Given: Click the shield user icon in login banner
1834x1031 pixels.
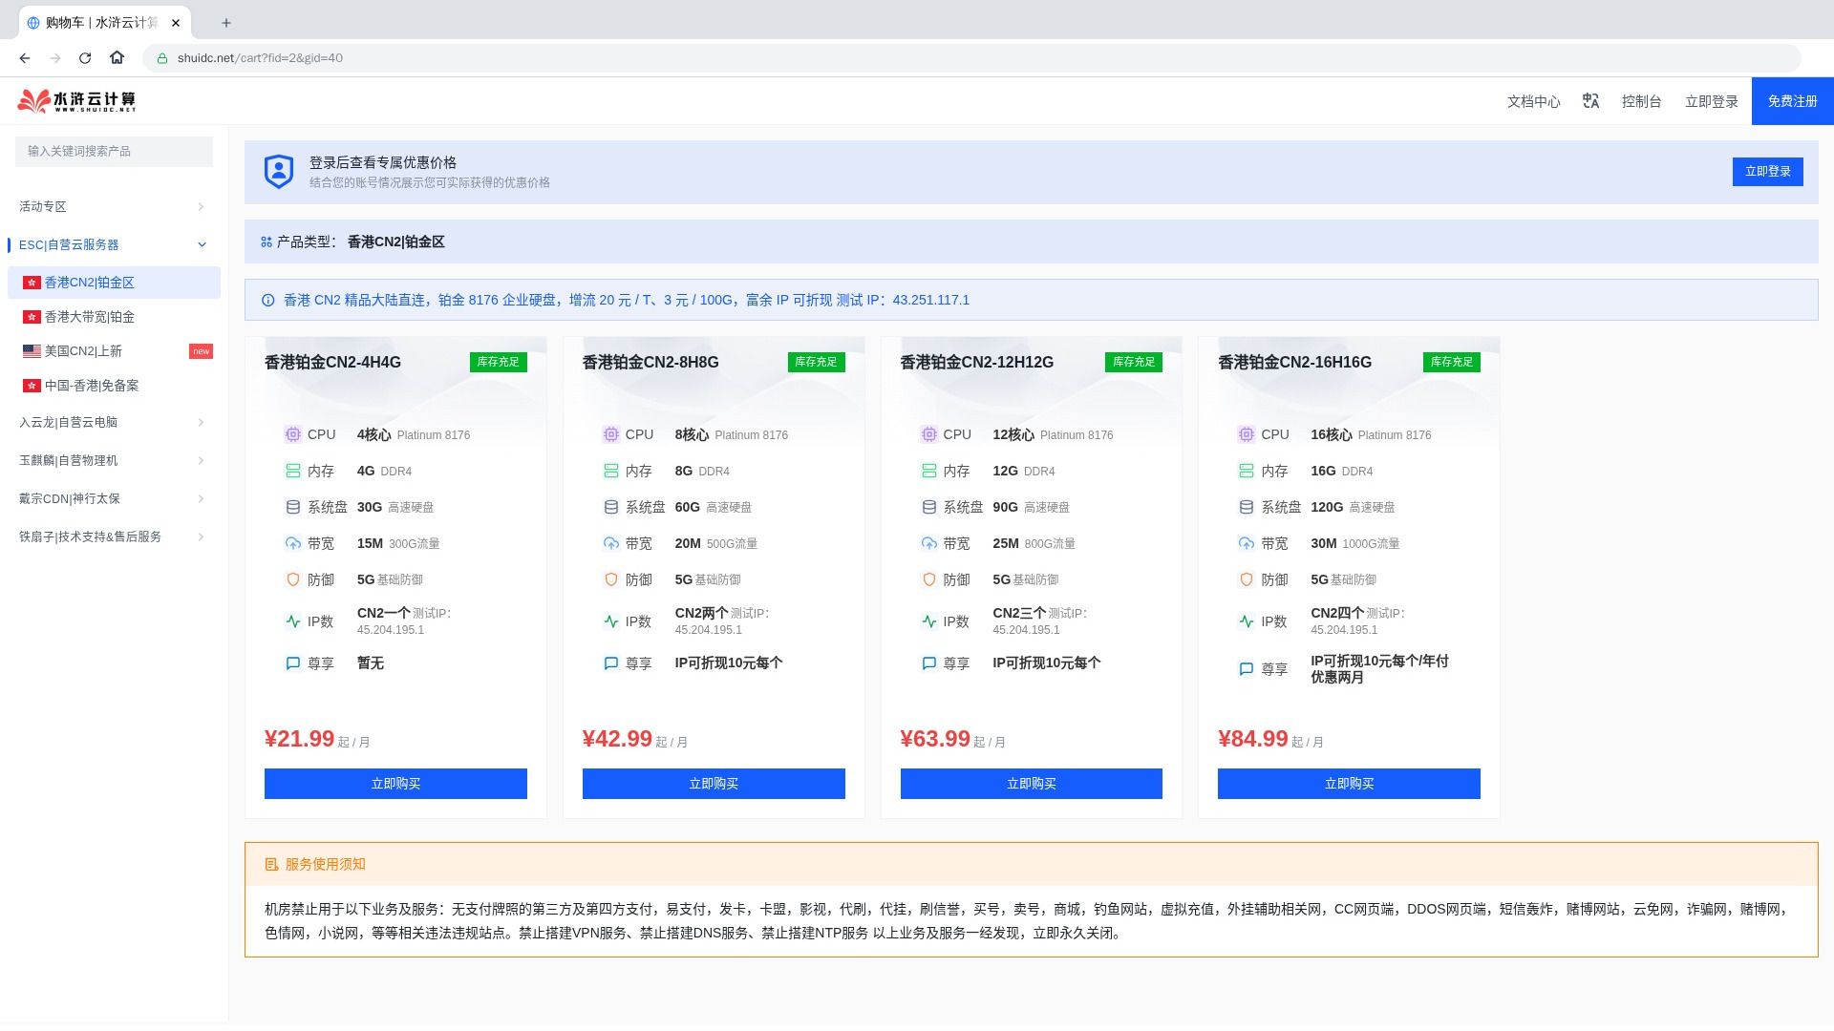Looking at the screenshot, I should [278, 172].
